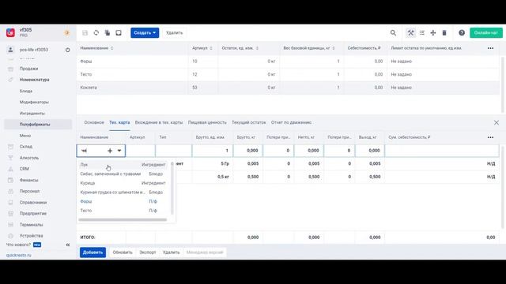Open help with the question mark icon
Screen dimensions: 506x284
click(x=462, y=33)
